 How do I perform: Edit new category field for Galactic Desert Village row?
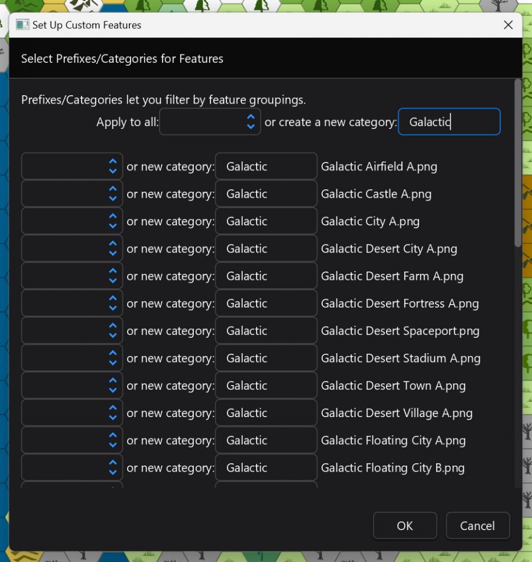265,412
